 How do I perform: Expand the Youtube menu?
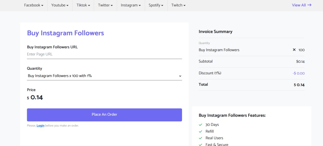point(60,5)
